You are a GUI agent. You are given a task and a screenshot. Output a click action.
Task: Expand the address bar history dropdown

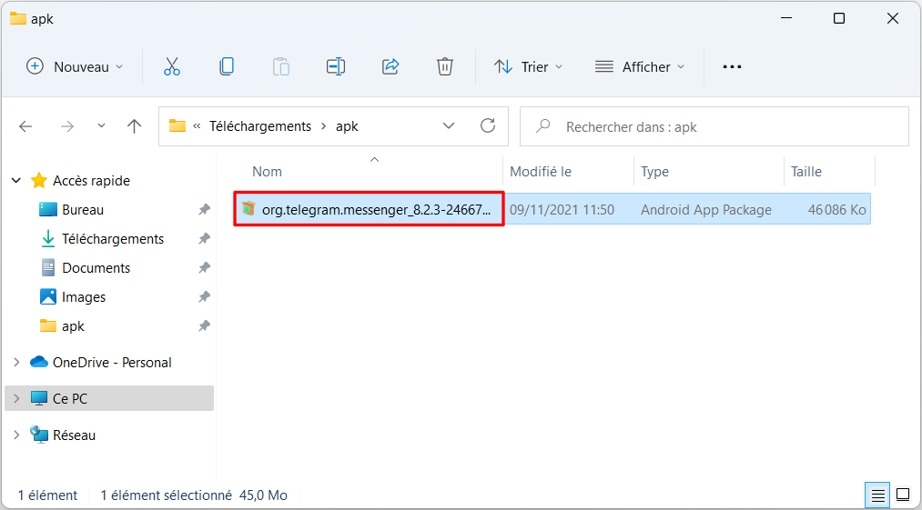click(x=449, y=125)
